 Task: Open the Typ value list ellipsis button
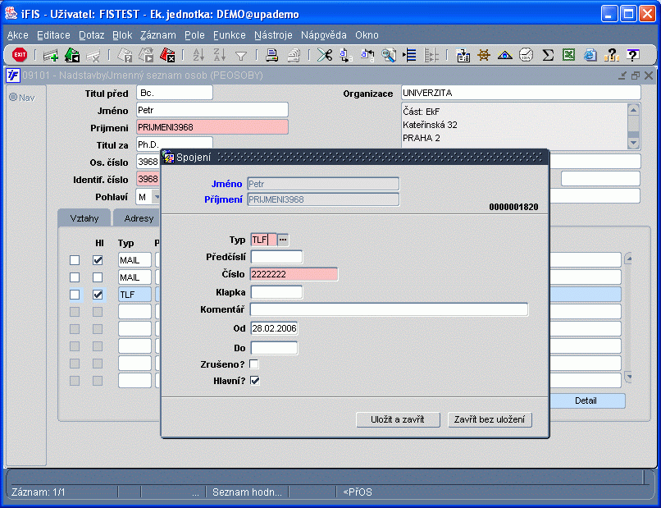tap(283, 240)
